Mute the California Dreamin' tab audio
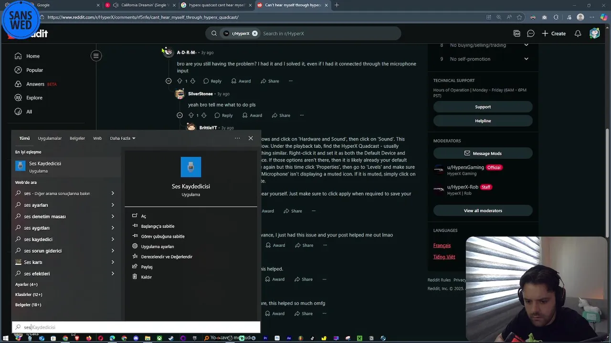Image resolution: width=611 pixels, height=343 pixels. pyautogui.click(x=116, y=5)
